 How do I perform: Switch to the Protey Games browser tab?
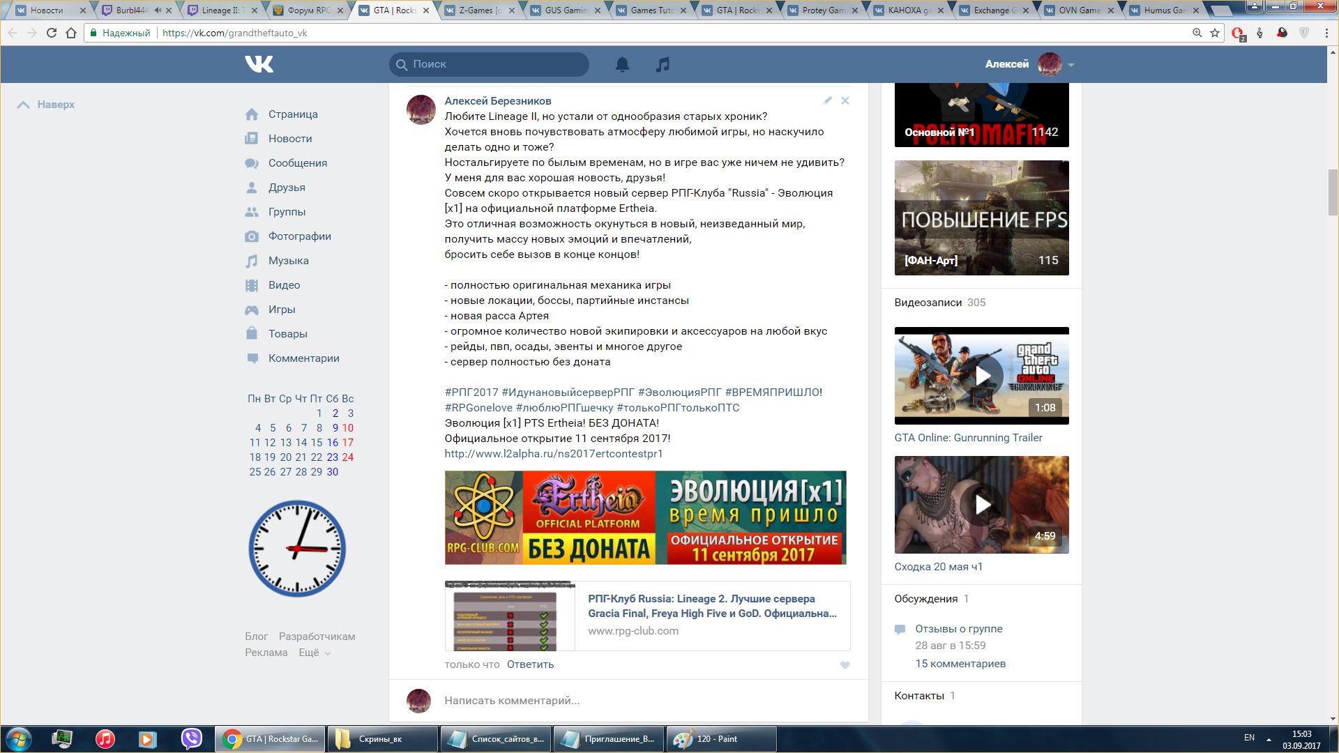(x=823, y=10)
